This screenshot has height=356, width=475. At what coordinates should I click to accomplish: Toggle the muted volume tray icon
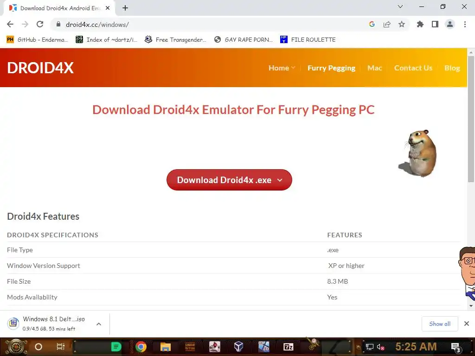click(381, 347)
